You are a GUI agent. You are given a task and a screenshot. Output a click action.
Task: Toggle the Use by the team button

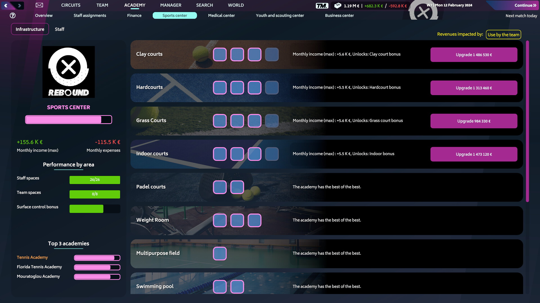click(503, 35)
